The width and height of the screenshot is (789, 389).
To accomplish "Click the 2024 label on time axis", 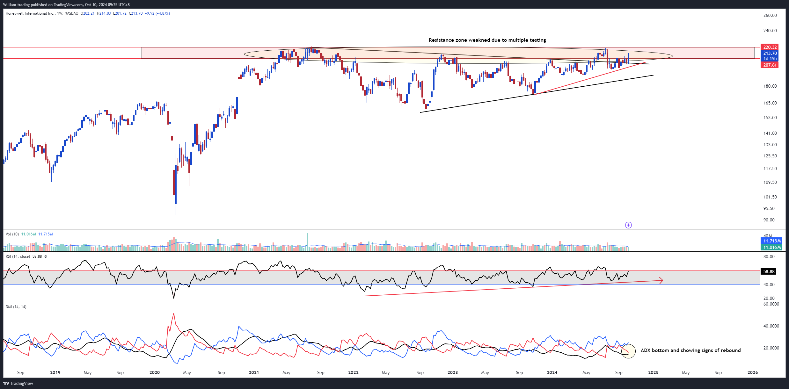I will (x=552, y=372).
